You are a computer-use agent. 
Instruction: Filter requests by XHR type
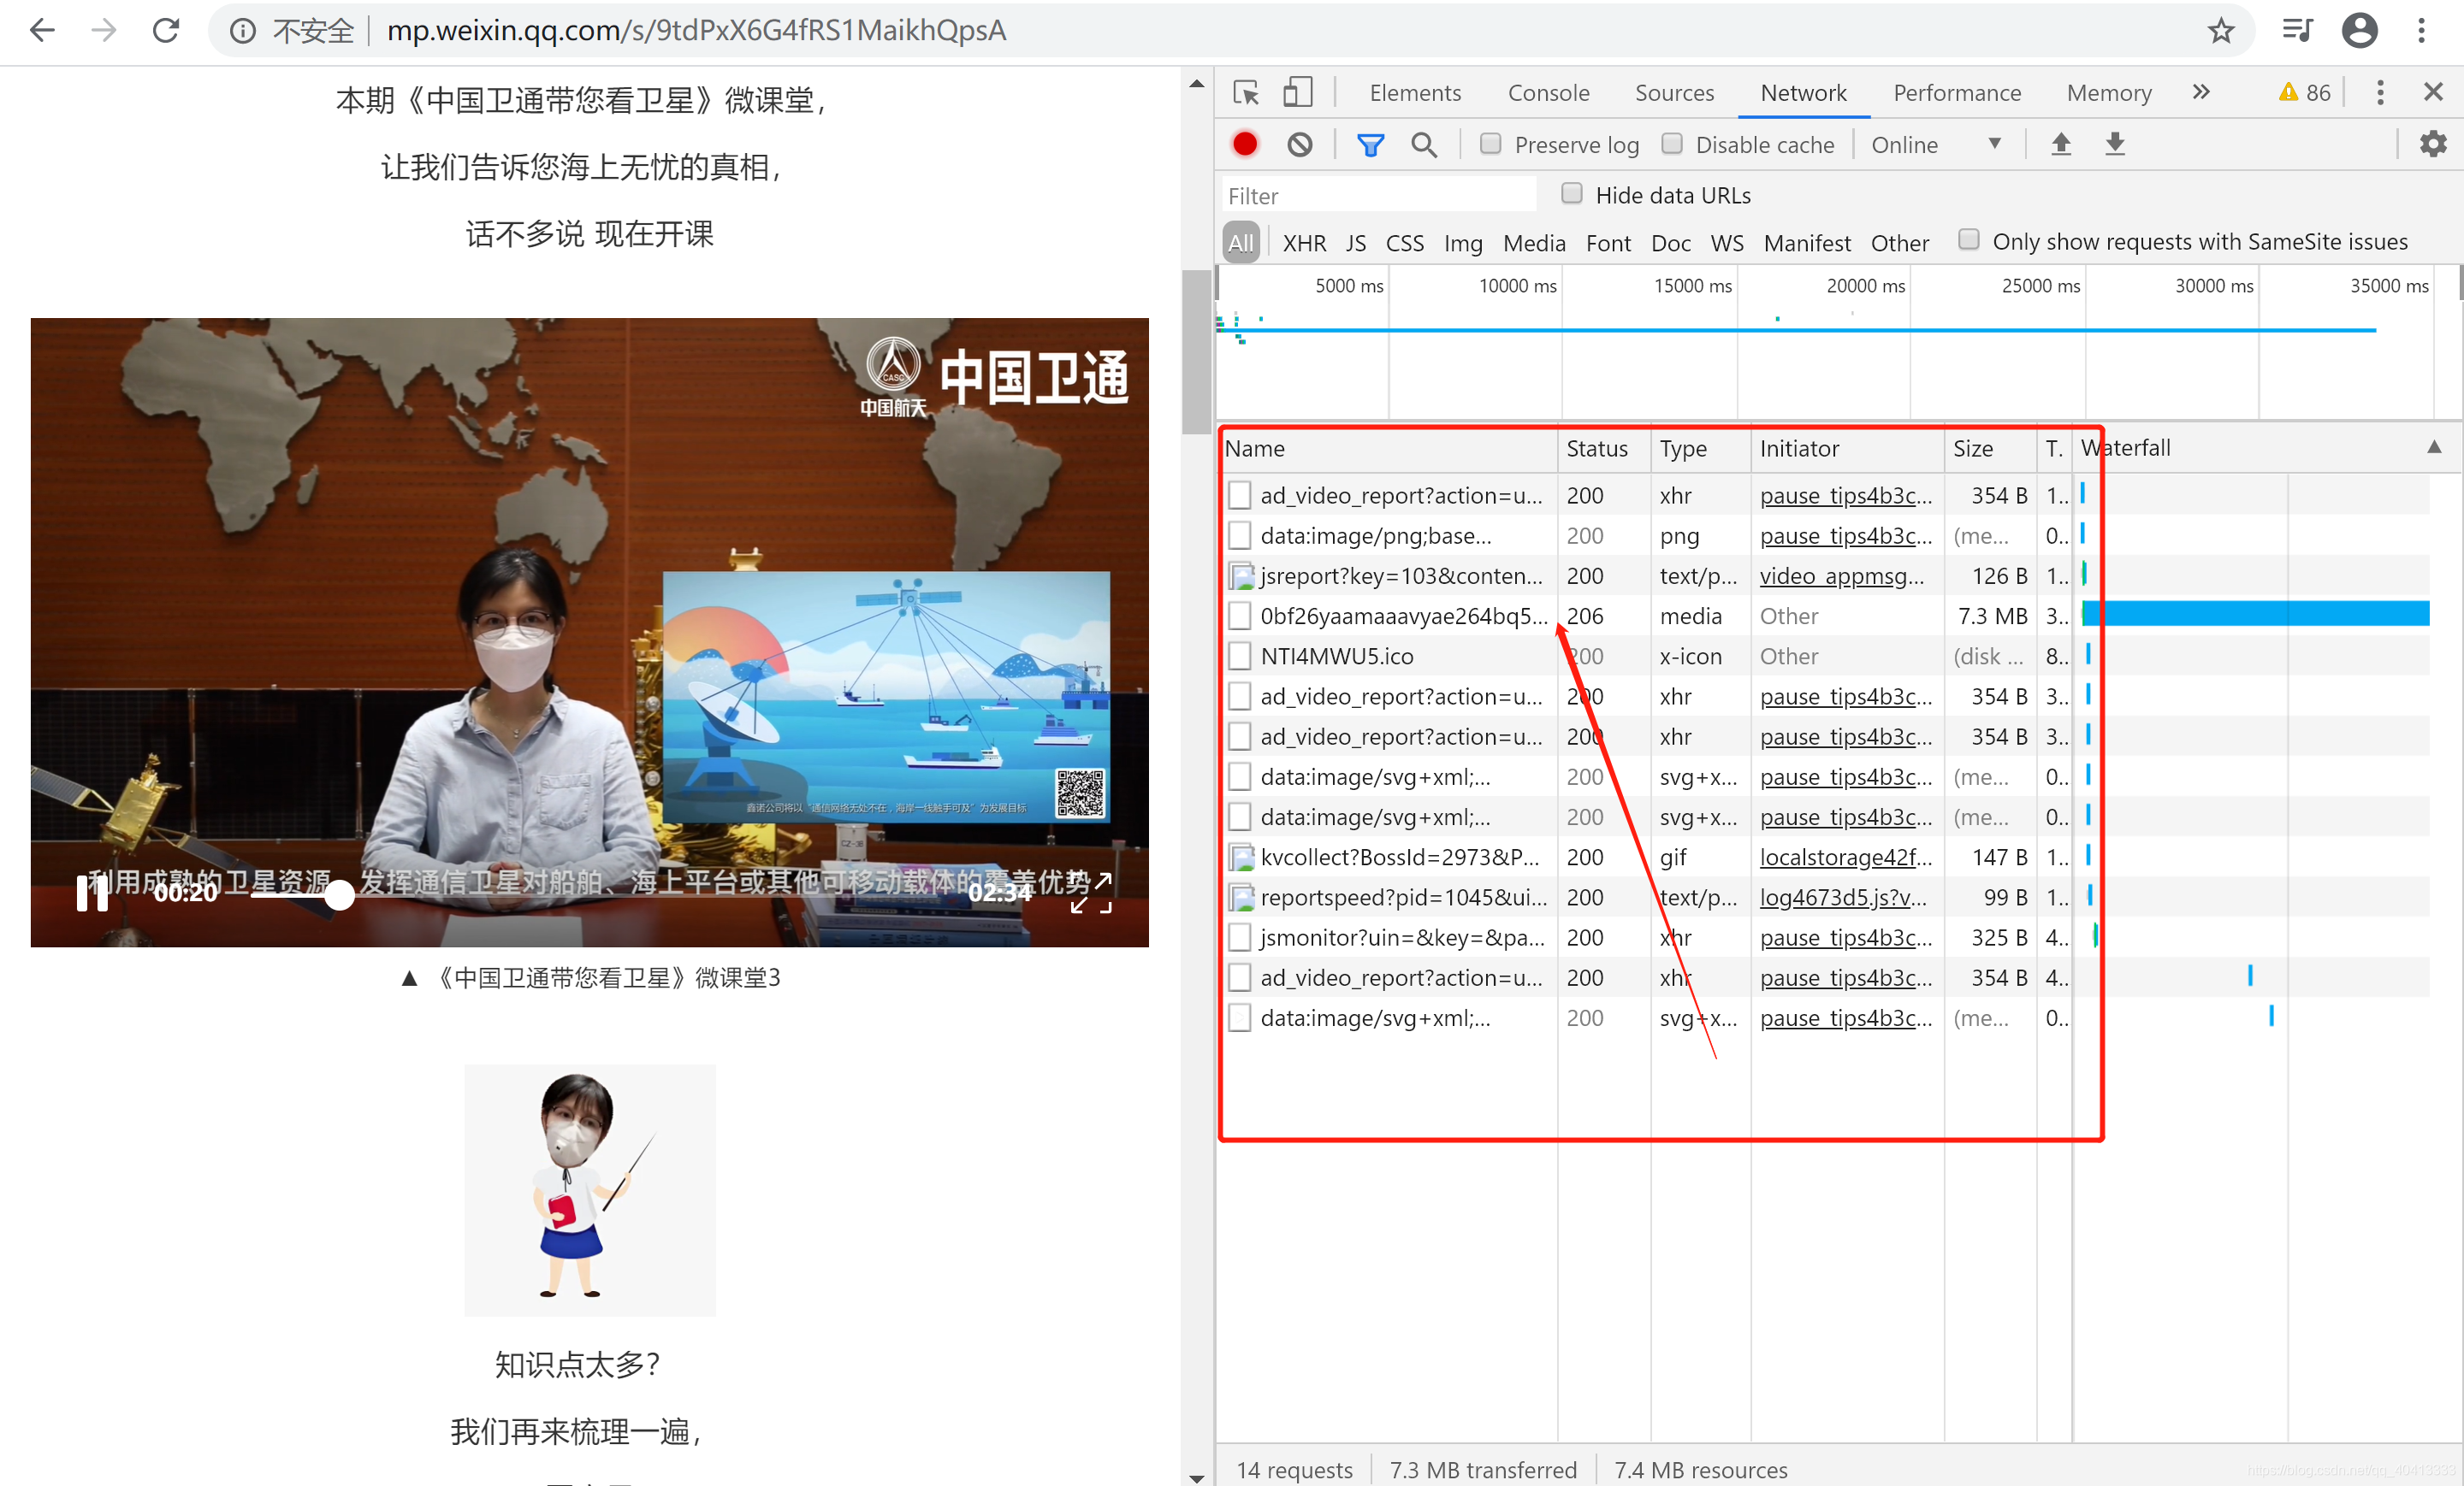point(1303,243)
